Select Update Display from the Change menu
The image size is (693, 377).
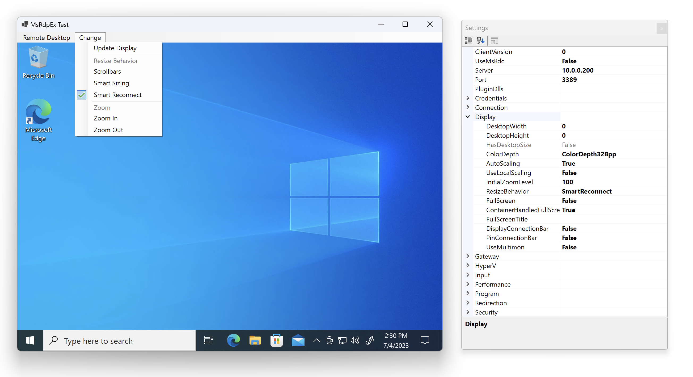(115, 48)
